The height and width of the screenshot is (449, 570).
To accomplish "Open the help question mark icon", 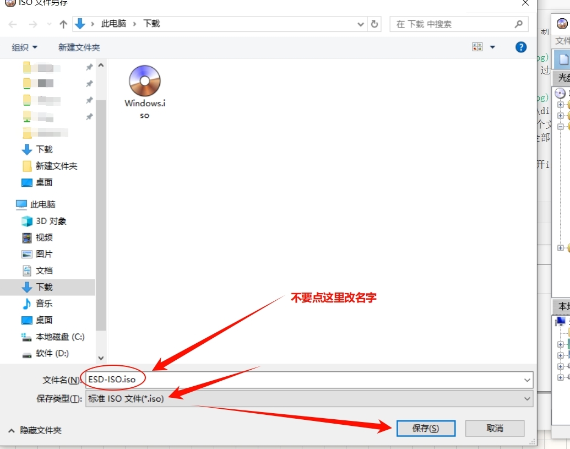I will click(521, 47).
